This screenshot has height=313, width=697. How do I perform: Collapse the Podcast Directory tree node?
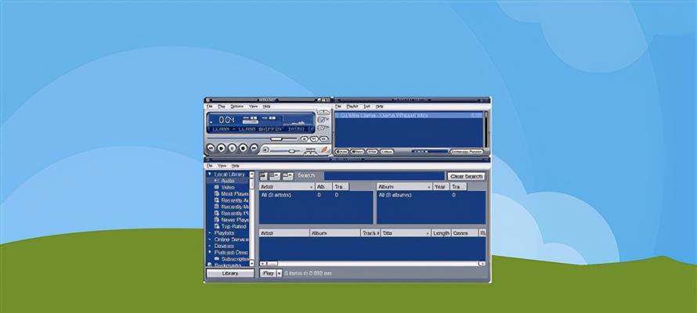tap(209, 252)
